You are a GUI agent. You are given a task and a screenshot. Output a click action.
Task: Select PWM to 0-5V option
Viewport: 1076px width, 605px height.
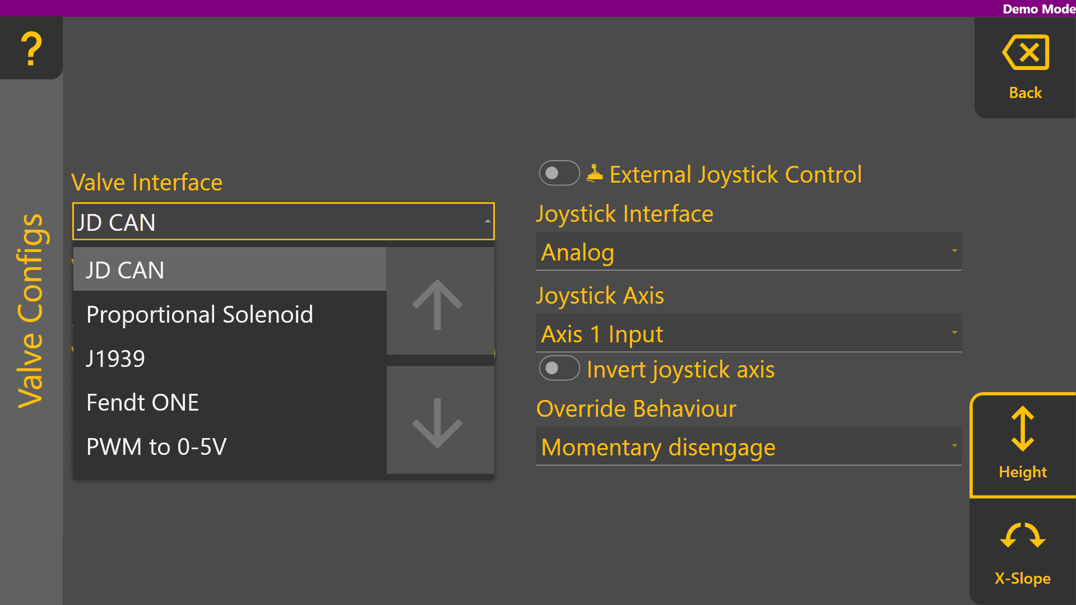(156, 447)
